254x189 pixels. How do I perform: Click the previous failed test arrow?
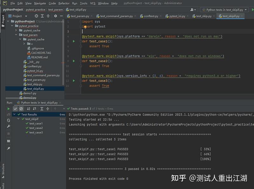coord(55,109)
